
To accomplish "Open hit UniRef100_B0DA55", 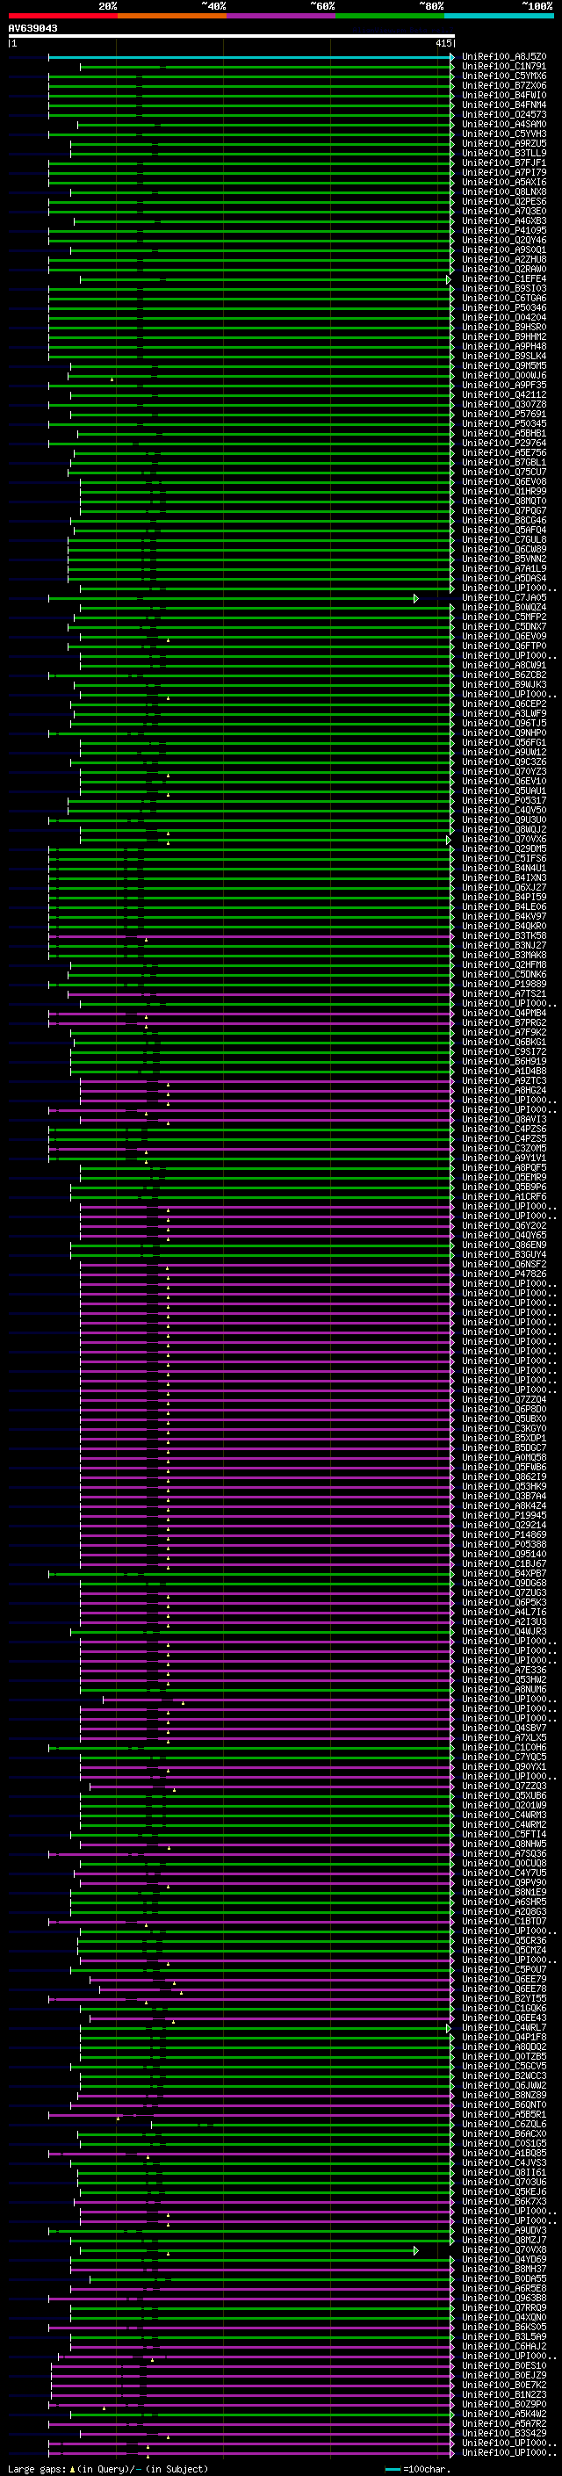I will pos(504,2278).
